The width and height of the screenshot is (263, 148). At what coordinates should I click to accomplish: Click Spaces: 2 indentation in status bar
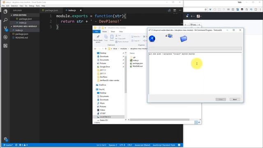(113, 145)
